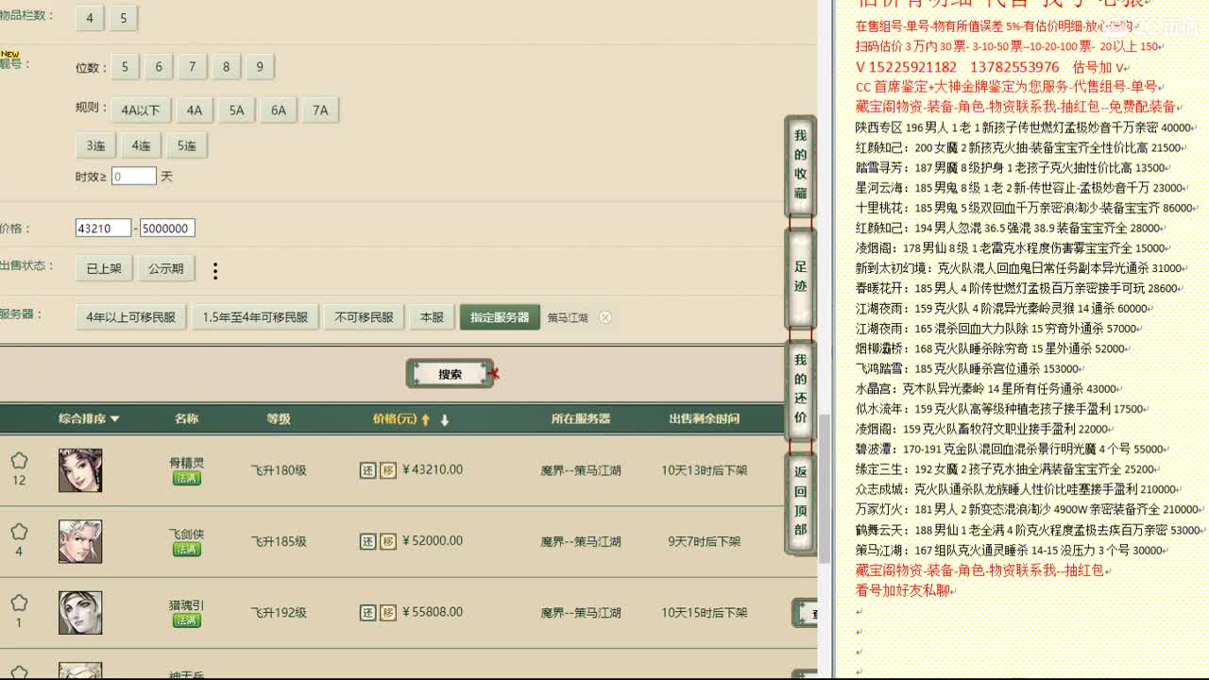This screenshot has width=1209, height=680.
Task: Sort price ascending with the up arrow
Action: click(426, 419)
